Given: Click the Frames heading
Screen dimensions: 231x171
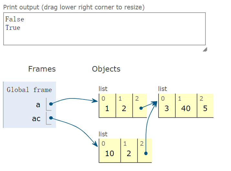Looking at the screenshot, I should [42, 69].
